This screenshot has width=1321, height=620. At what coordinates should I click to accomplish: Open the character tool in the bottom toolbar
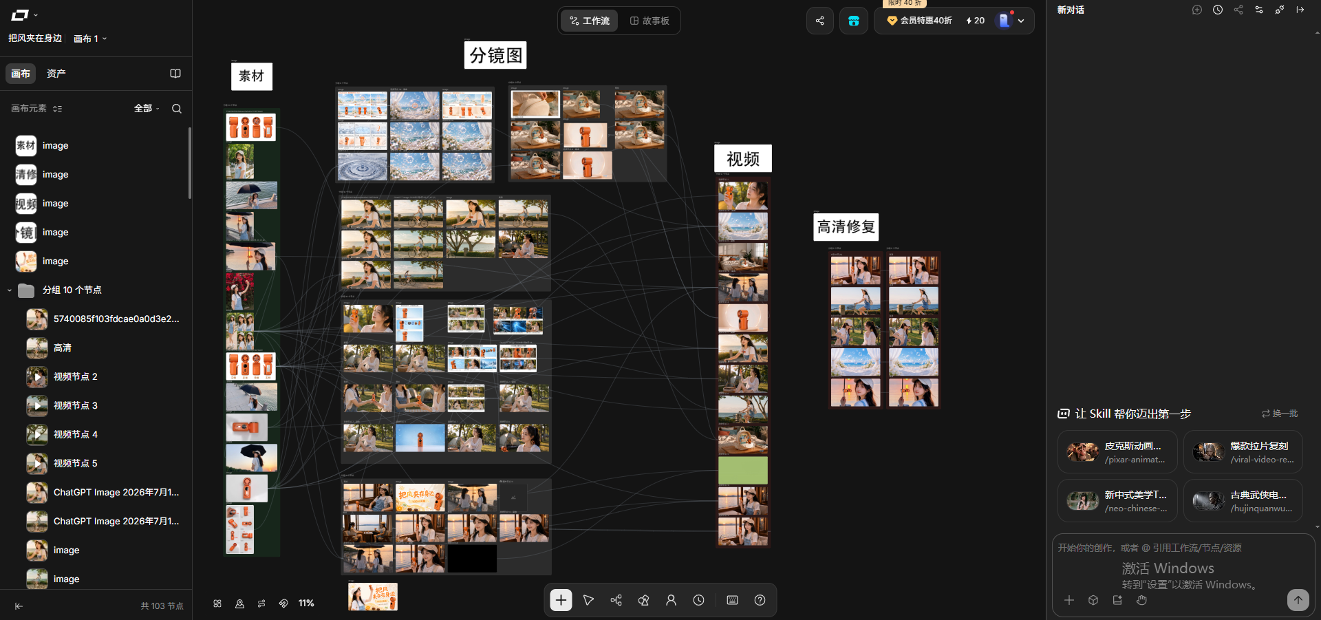[671, 600]
